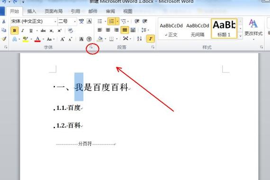
Task: Expand the font color arrow
Action: (x=43, y=39)
